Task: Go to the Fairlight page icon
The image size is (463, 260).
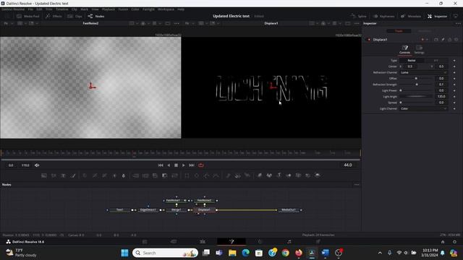Action: (289, 242)
